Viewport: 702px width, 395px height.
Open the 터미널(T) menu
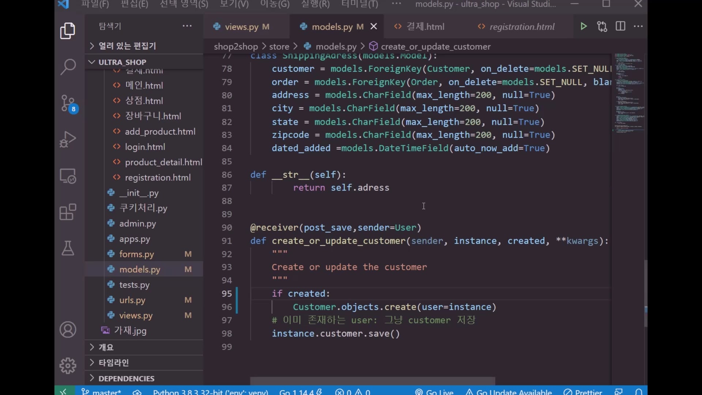coord(359,4)
